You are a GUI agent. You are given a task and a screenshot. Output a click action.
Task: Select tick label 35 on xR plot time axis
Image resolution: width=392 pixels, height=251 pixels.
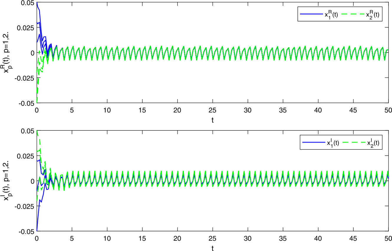[x=283, y=110]
